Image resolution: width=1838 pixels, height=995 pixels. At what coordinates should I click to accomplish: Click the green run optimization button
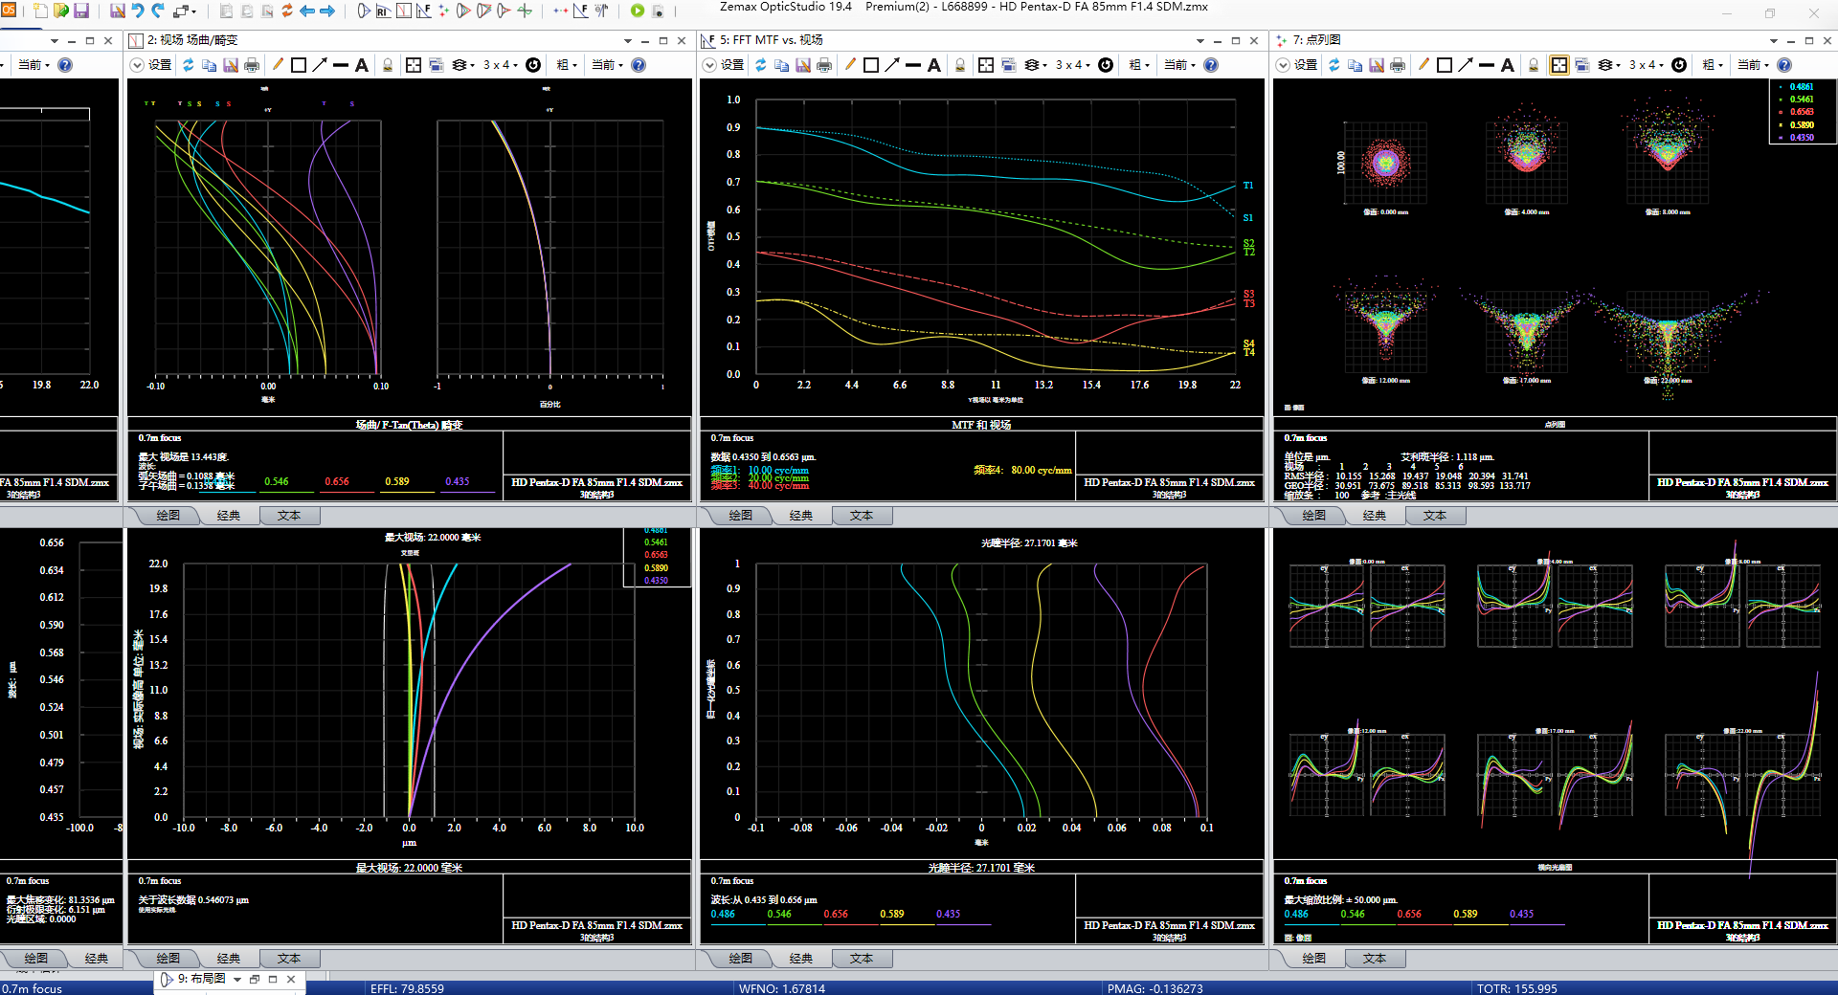[638, 11]
